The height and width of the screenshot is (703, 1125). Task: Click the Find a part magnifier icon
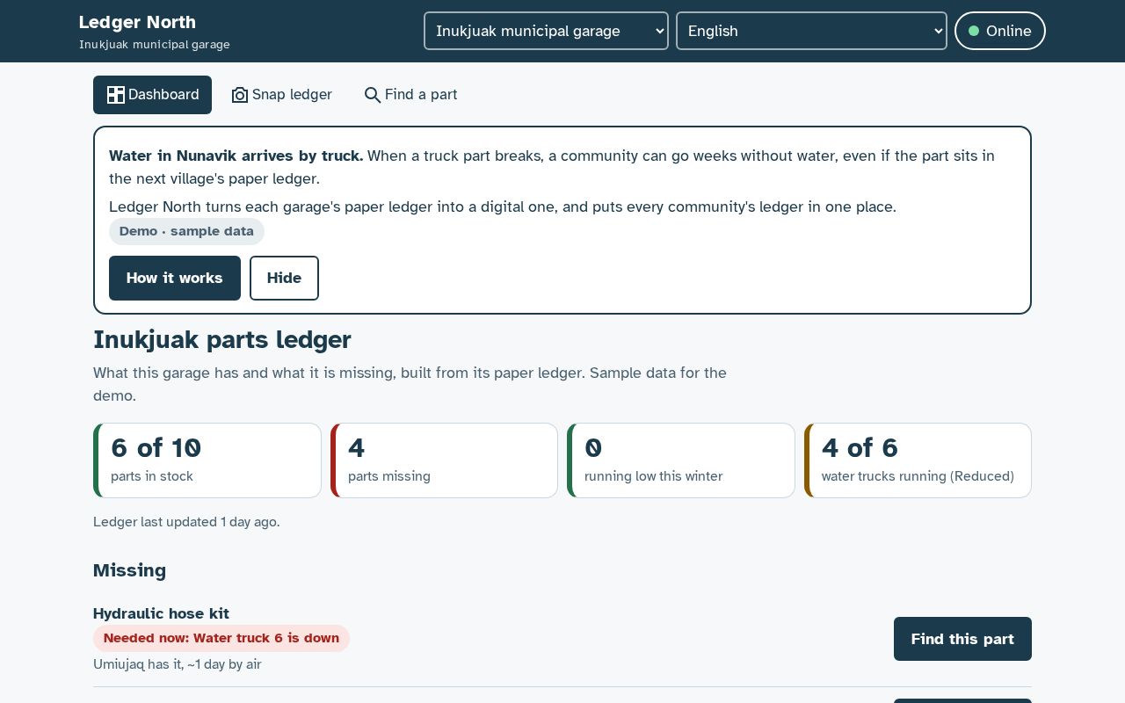click(x=373, y=95)
